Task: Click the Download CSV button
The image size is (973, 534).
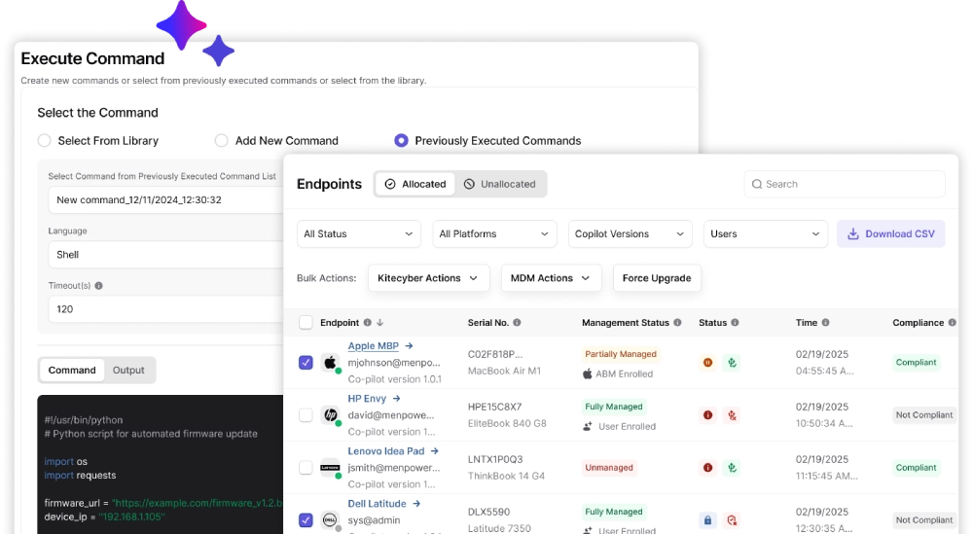Action: 891,233
